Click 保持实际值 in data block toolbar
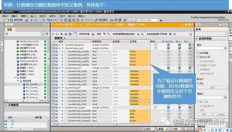Viewport: 232px width, 132px height. (x=84, y=34)
